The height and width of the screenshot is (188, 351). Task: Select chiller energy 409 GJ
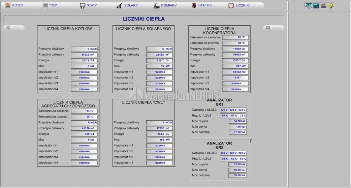[84, 134]
